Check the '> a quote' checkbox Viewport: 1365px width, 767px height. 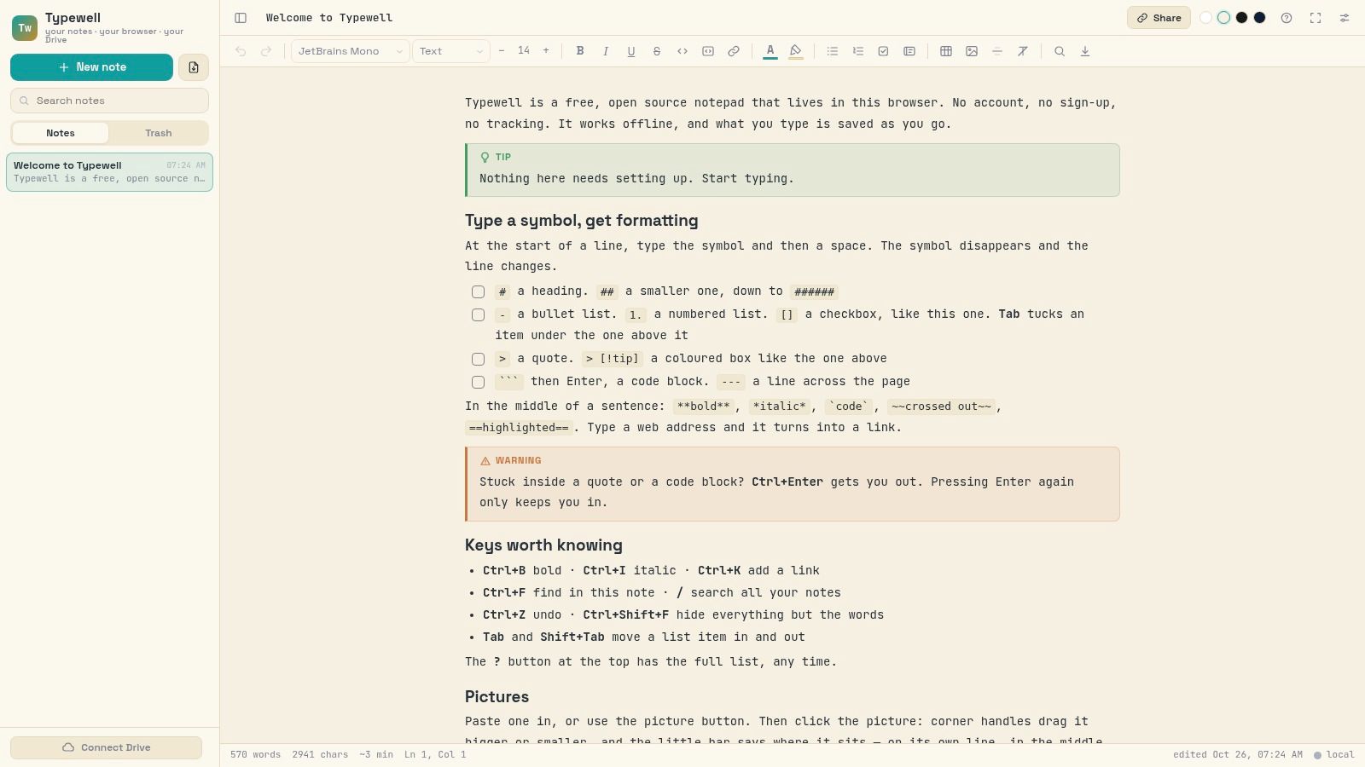click(x=479, y=360)
